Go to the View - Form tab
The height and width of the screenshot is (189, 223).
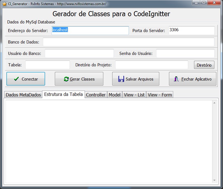point(160,95)
